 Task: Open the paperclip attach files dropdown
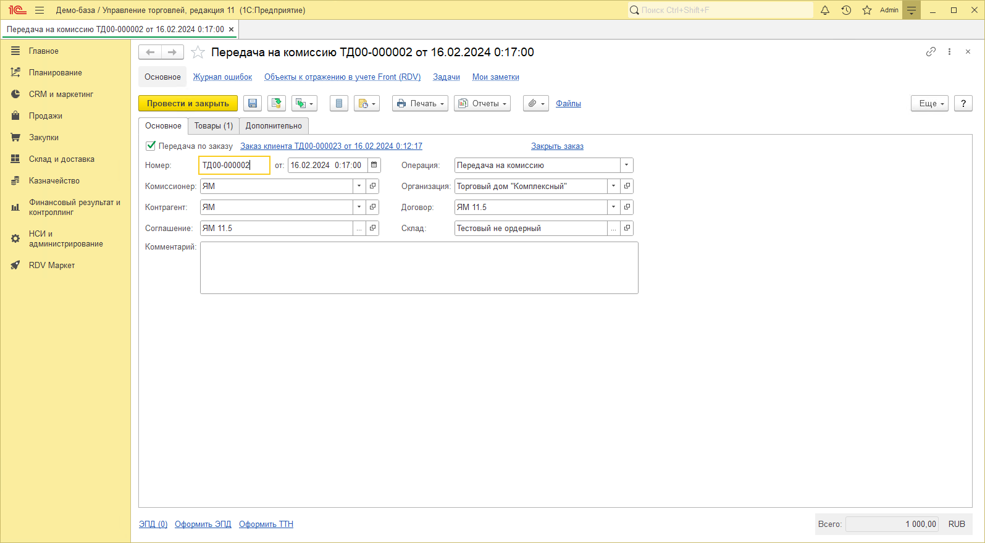[536, 104]
